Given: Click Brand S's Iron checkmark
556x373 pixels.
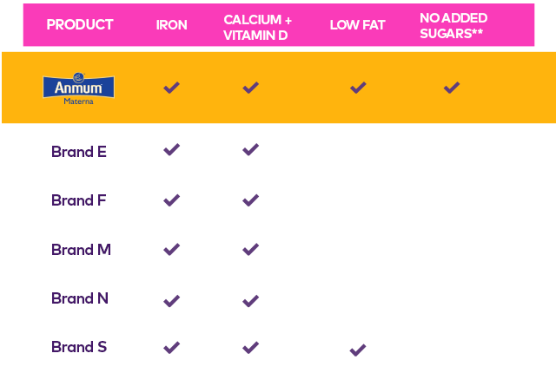Looking at the screenshot, I should [x=172, y=347].
